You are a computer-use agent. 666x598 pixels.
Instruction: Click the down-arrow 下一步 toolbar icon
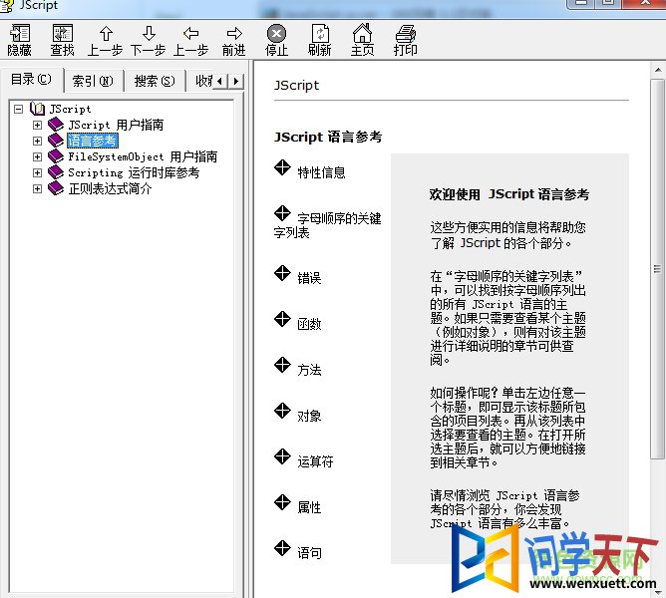point(149,34)
